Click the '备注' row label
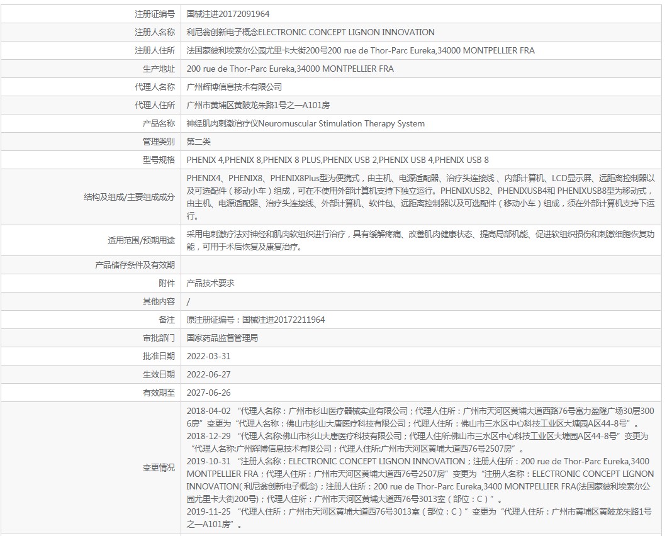Viewport: 667px width, 536px height. (167, 320)
